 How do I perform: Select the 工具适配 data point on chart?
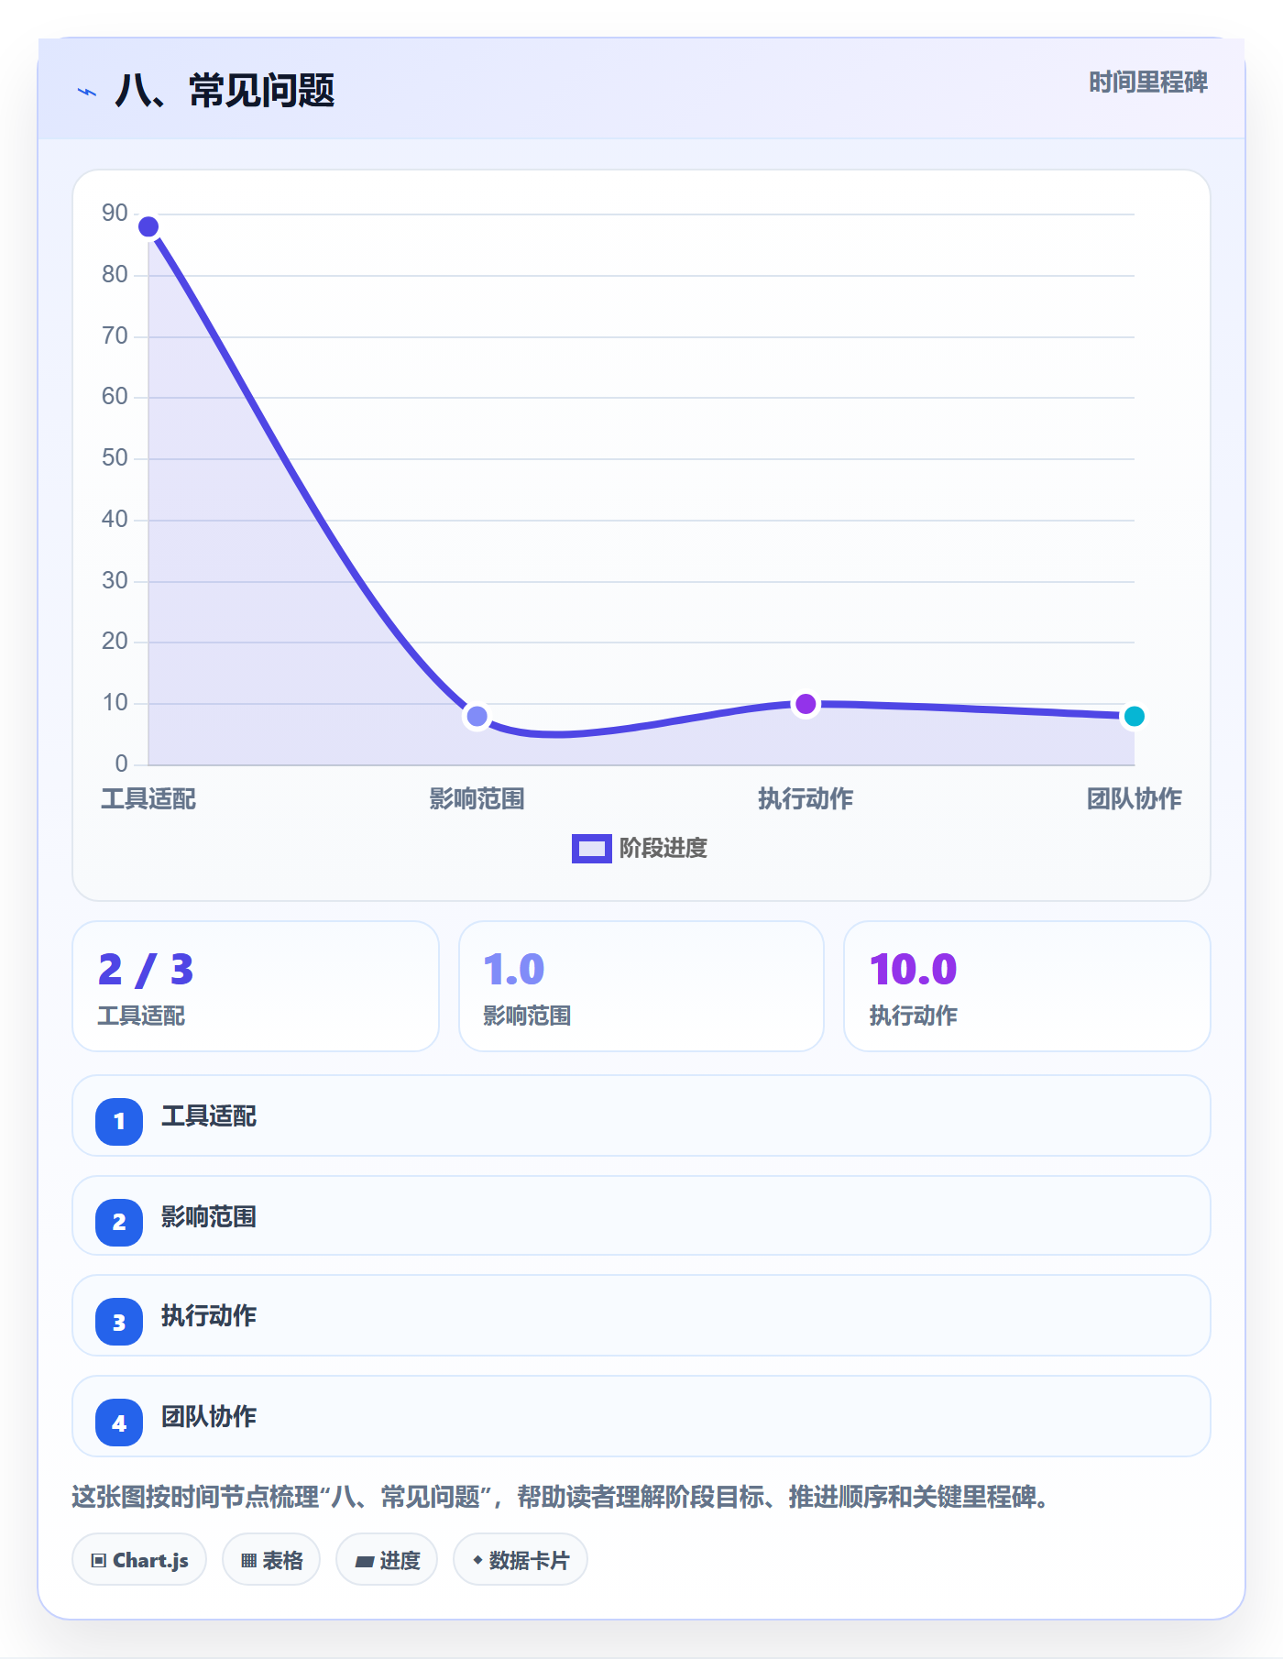[148, 226]
